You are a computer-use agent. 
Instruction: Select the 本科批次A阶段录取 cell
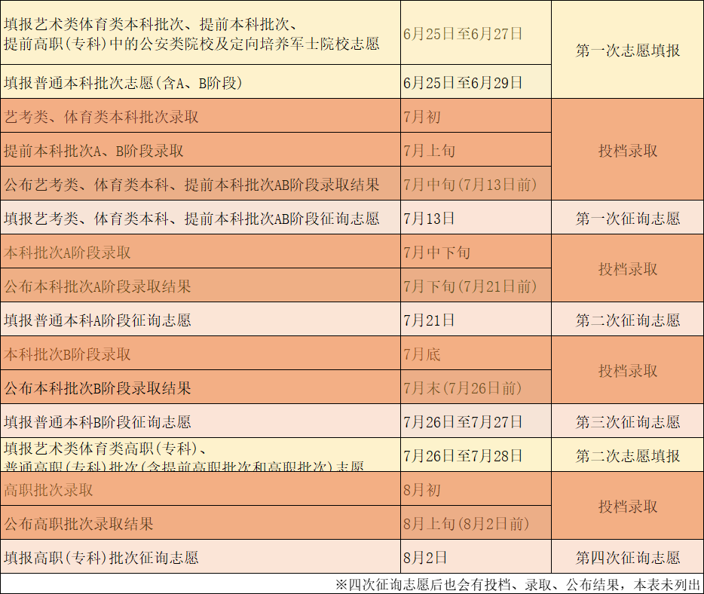[x=68, y=253]
